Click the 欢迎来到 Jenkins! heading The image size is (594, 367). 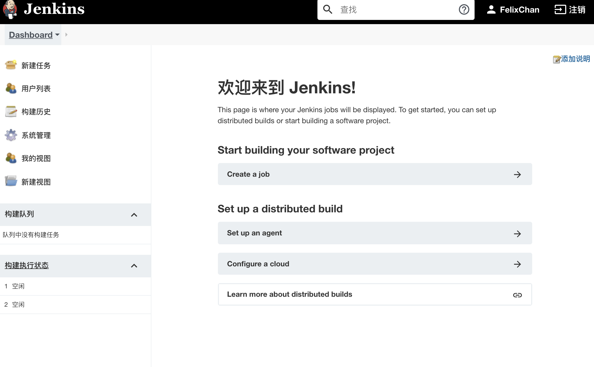(x=287, y=88)
